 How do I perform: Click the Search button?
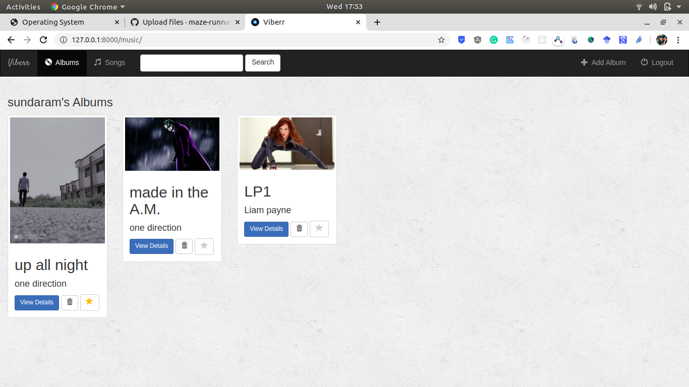(263, 62)
